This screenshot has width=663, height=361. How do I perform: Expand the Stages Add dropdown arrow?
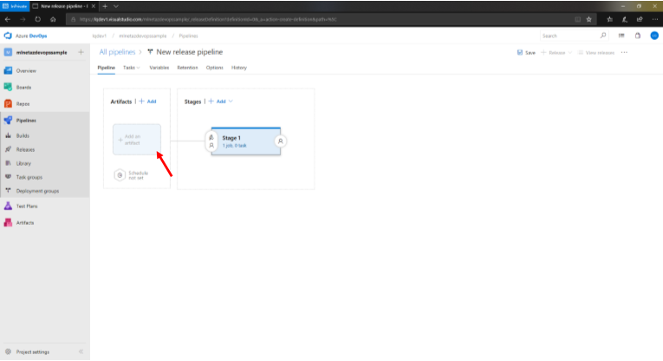tap(231, 102)
